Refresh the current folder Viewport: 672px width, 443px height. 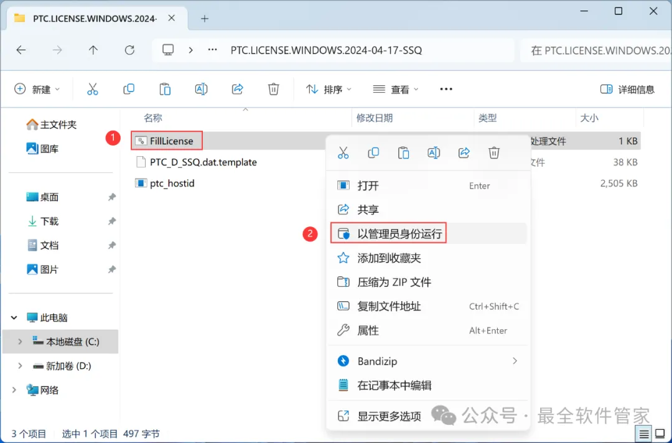(x=129, y=50)
